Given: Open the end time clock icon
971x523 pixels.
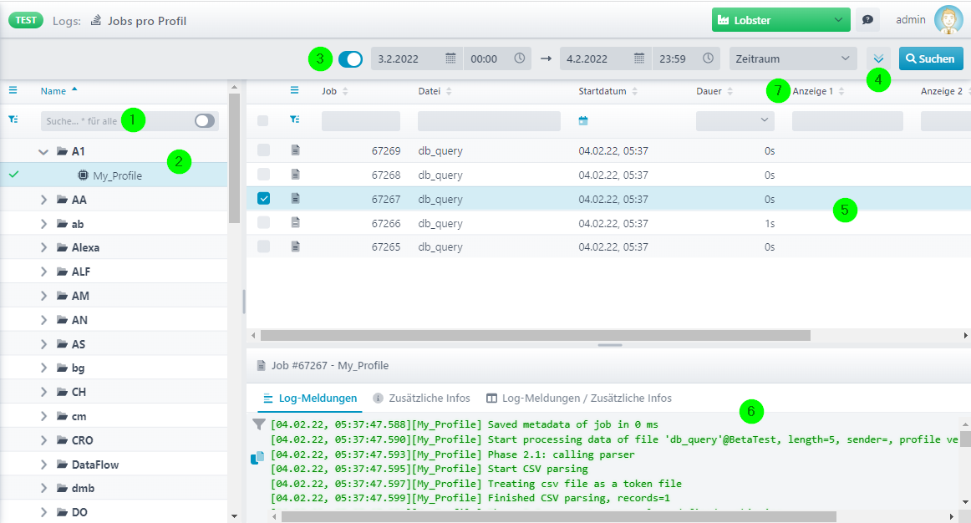Looking at the screenshot, I should (708, 58).
